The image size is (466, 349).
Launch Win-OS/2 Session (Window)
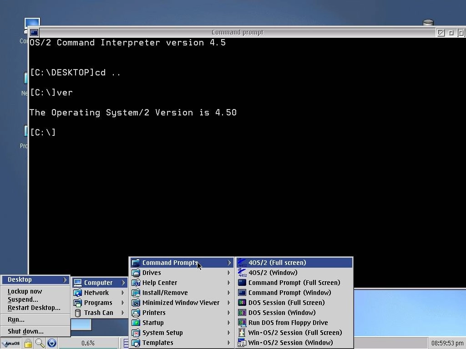(x=294, y=343)
